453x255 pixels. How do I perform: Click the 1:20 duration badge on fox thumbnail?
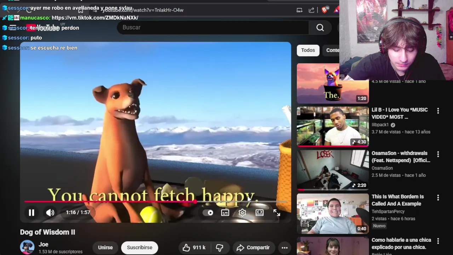[362, 98]
